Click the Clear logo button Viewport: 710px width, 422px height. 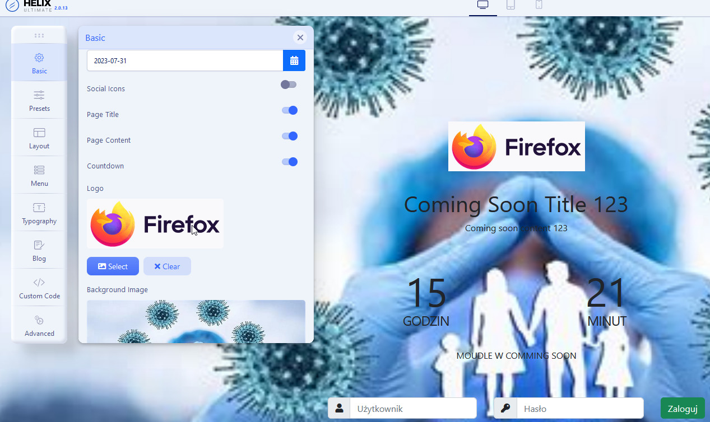point(167,266)
